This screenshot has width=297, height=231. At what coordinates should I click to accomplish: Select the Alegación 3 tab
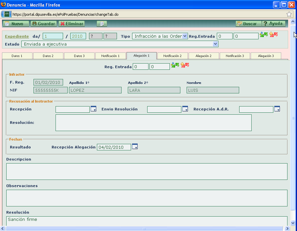266,56
